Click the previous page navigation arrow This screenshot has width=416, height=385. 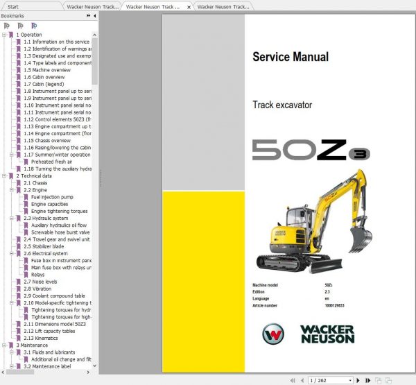[302, 380]
